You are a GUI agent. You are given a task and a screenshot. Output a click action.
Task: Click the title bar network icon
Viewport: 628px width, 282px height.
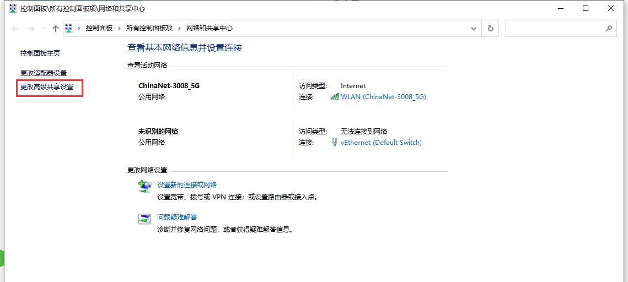point(13,8)
